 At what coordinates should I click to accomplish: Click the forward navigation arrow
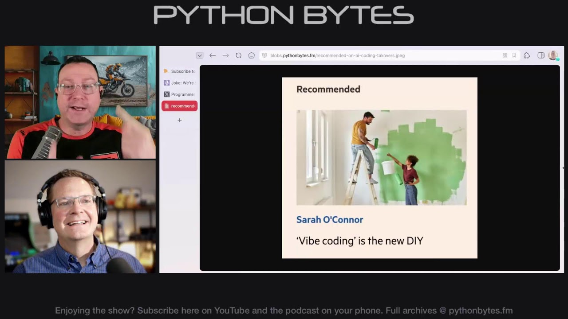tap(225, 55)
